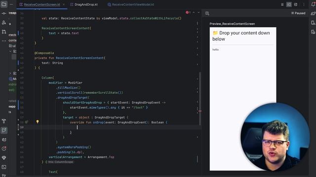Switch to the DragAndDrop.kt tab
Viewport: 316px width, 177px height.
(86, 4)
